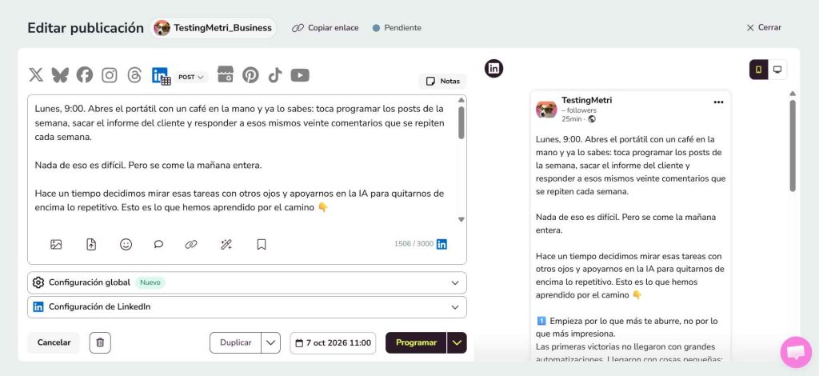Select the TikTok network icon
Viewport: 819px width, 376px height.
[x=275, y=75]
